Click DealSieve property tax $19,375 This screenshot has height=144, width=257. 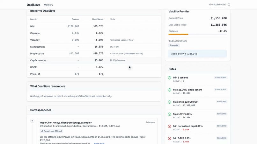[98, 53]
